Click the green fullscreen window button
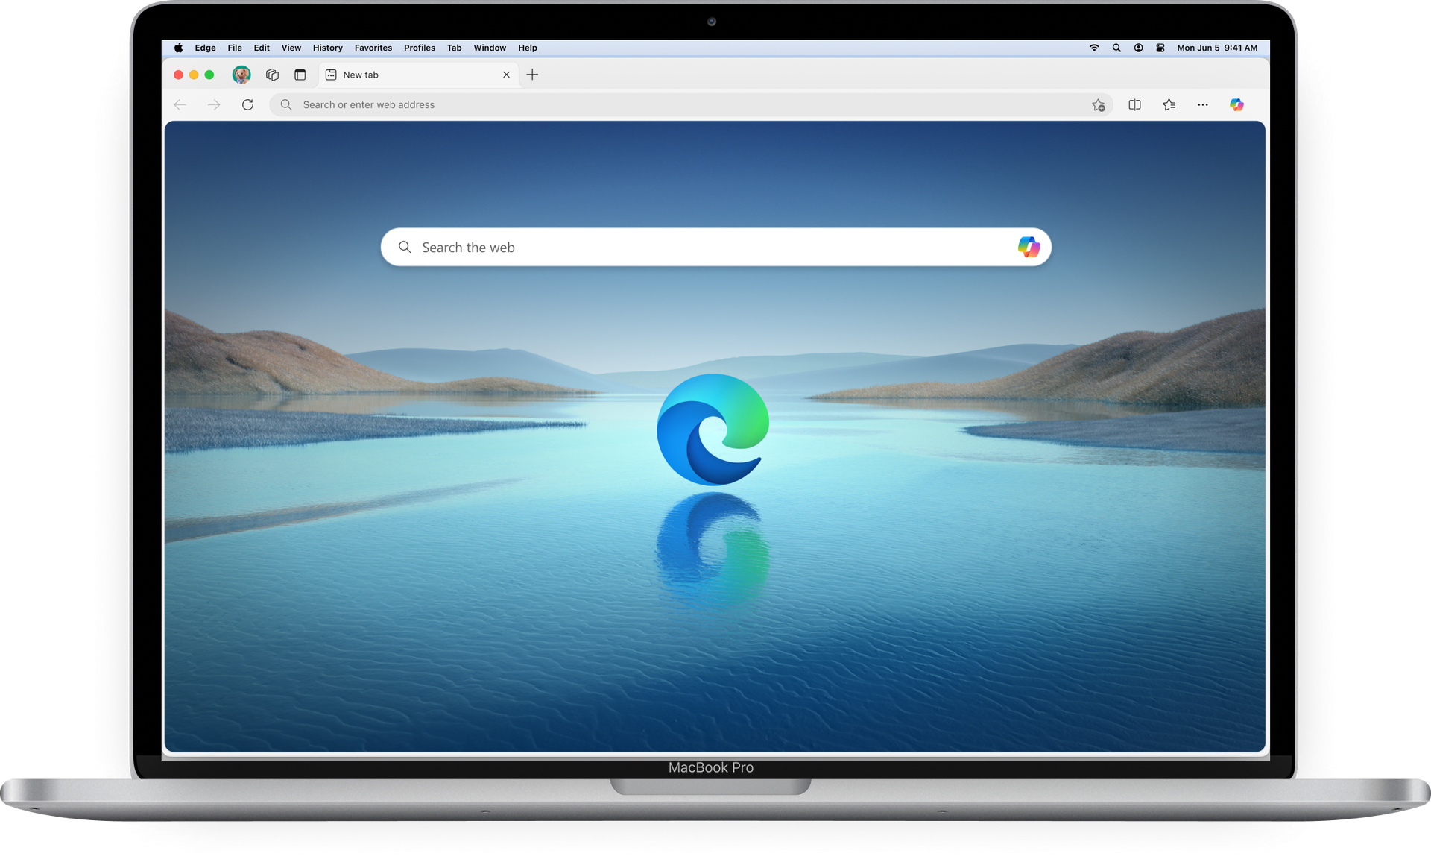Image resolution: width=1431 pixels, height=862 pixels. (209, 75)
